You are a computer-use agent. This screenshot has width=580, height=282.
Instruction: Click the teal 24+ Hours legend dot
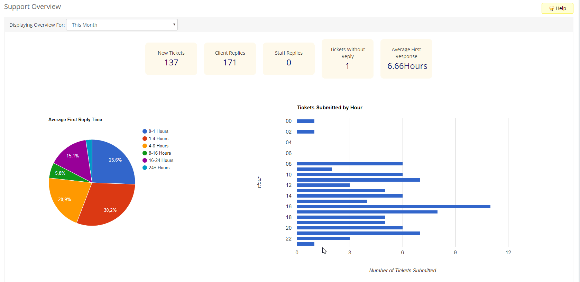pyautogui.click(x=145, y=168)
